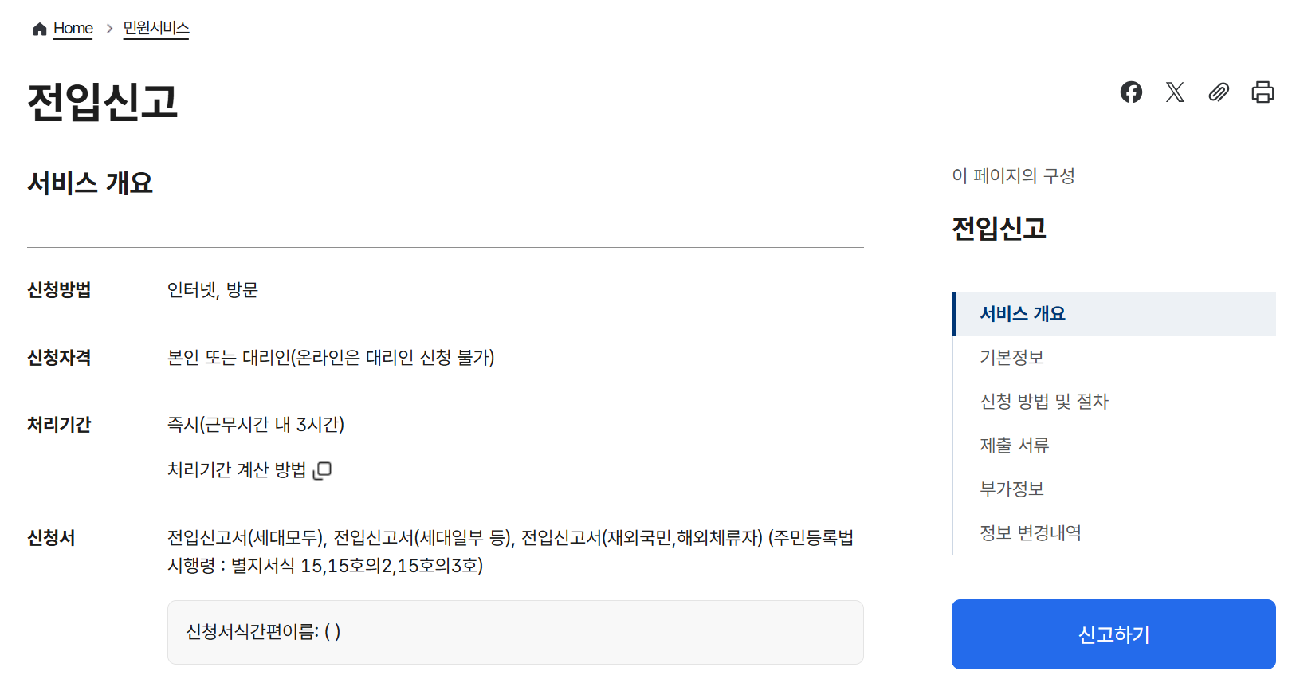Share the page on X
The height and width of the screenshot is (687, 1292).
tap(1174, 92)
